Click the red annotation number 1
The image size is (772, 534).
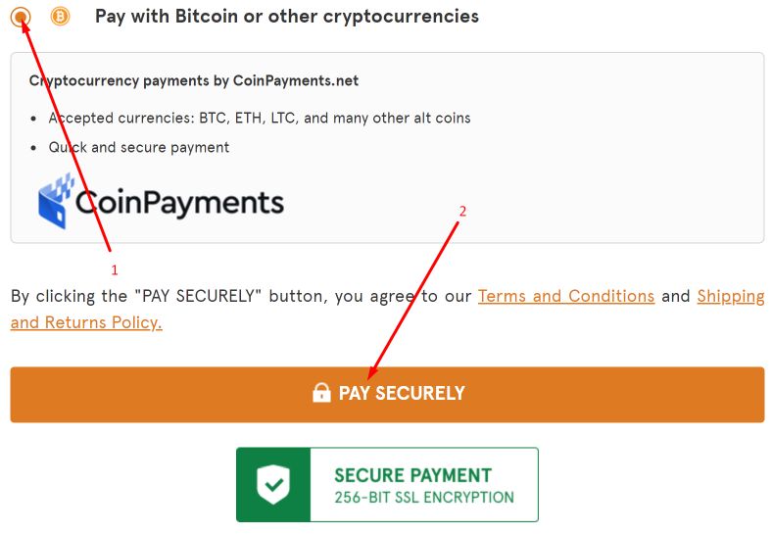114,268
